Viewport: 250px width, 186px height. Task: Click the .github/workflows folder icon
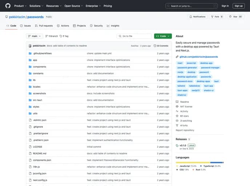pyautogui.click(x=30, y=53)
